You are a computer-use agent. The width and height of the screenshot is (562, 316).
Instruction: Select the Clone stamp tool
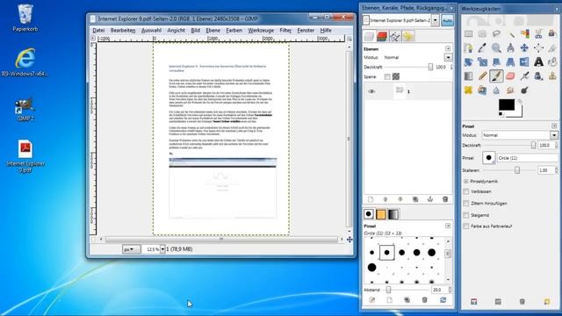(x=552, y=76)
